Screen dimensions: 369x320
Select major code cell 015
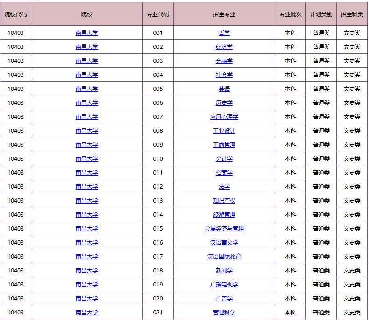click(x=158, y=229)
